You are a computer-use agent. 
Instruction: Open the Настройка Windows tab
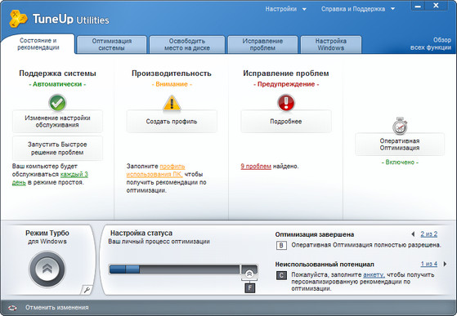331,45
